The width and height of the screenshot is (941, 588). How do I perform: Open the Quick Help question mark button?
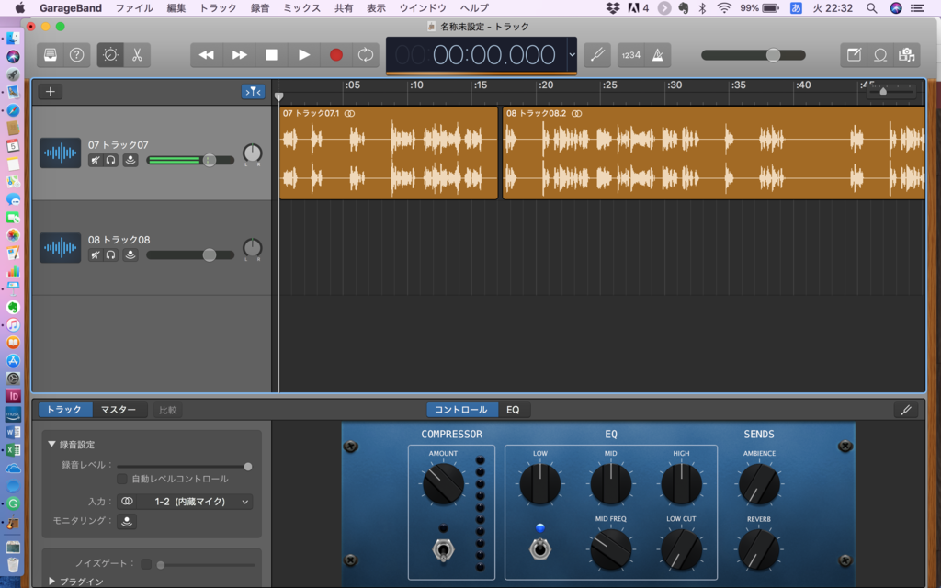click(x=77, y=55)
